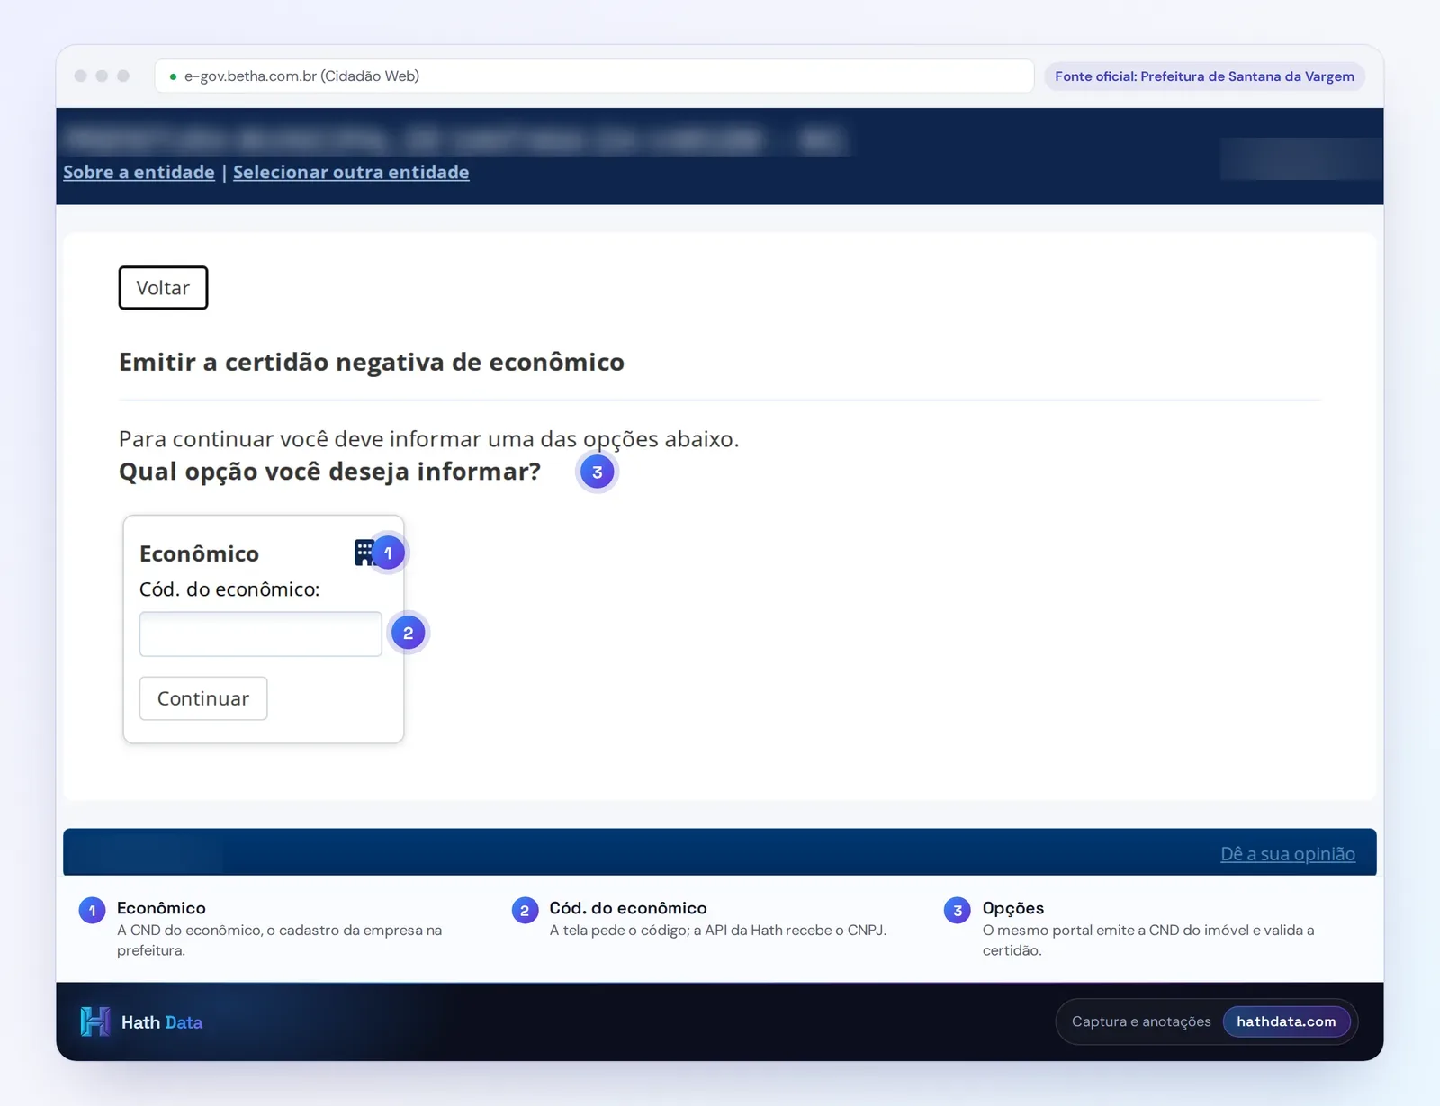The height and width of the screenshot is (1106, 1440).
Task: Open Selecionar outra entidade link
Action: pyautogui.click(x=351, y=172)
